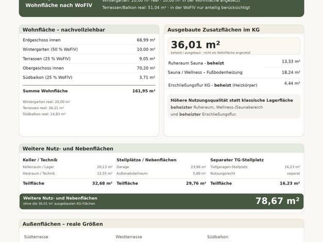The height and width of the screenshot is (242, 323).
Task: Click the value '23,96 m²'
Action: (x=198, y=167)
